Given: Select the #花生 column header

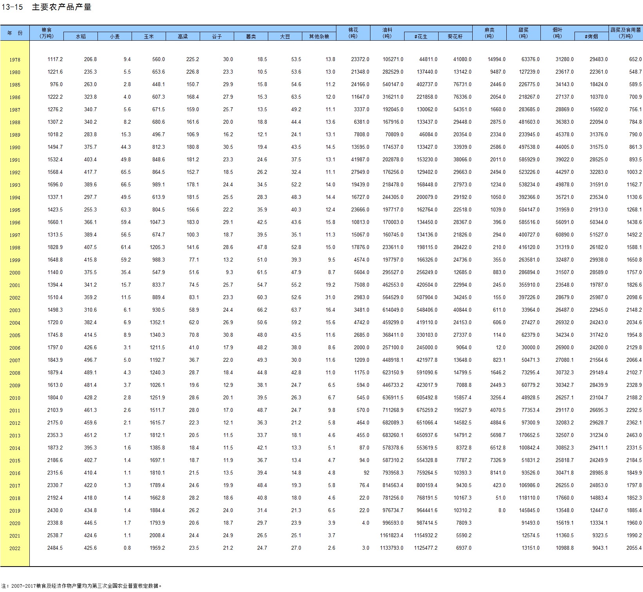Looking at the screenshot, I should pyautogui.click(x=421, y=36).
